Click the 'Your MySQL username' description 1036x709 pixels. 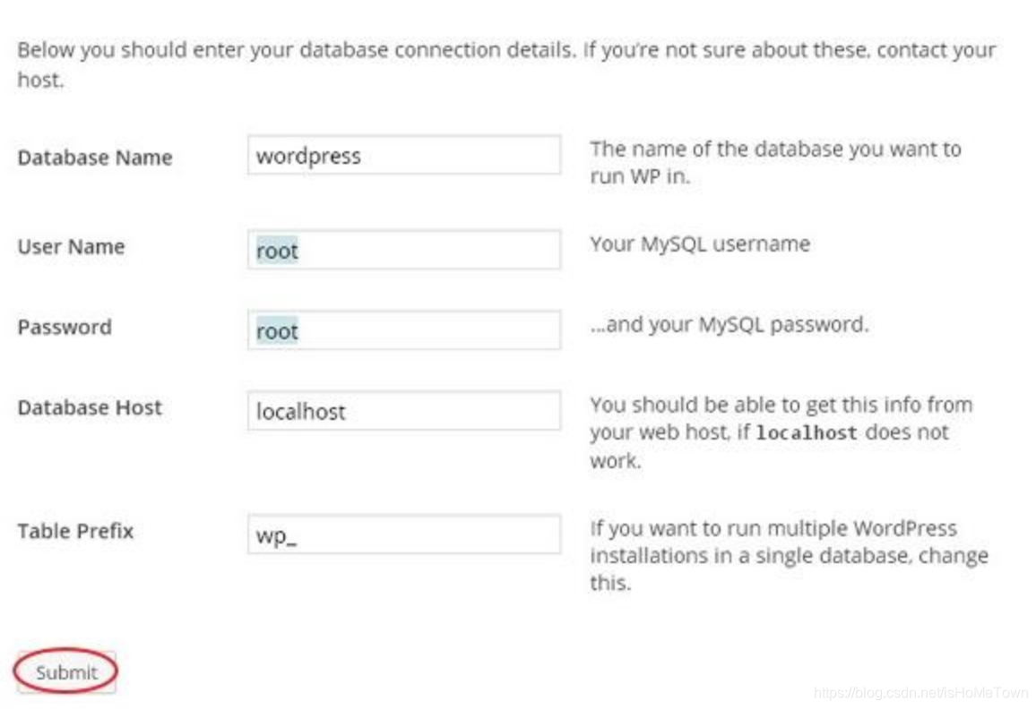coord(700,244)
